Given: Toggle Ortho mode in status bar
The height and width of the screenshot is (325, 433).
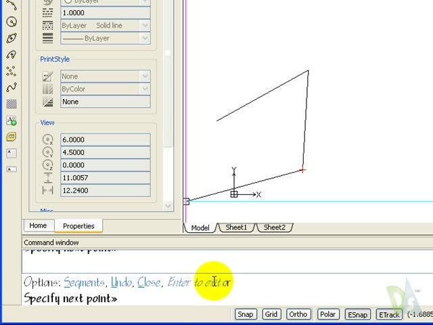Looking at the screenshot, I should [x=298, y=314].
